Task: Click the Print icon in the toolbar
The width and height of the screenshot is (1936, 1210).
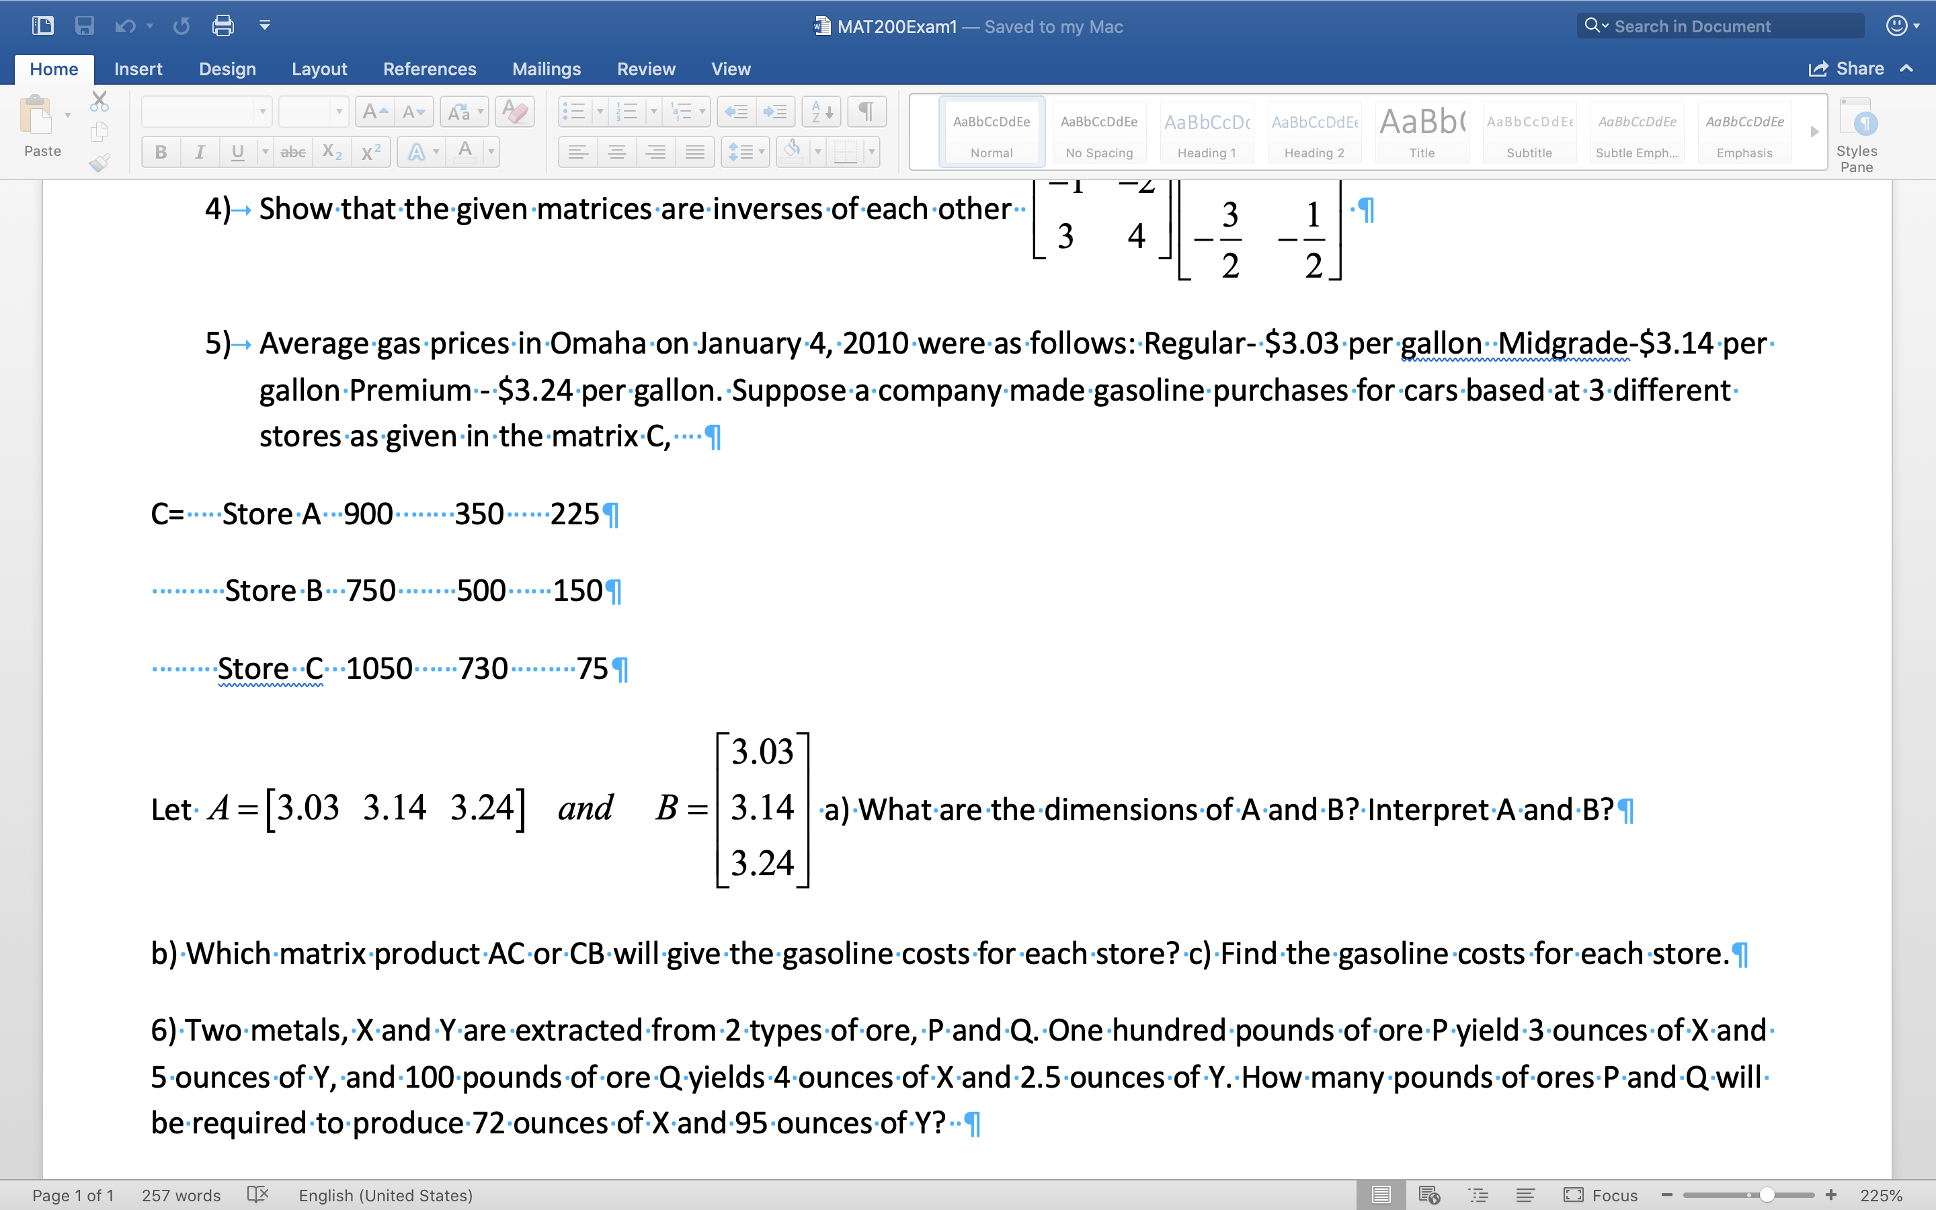Action: tap(223, 25)
